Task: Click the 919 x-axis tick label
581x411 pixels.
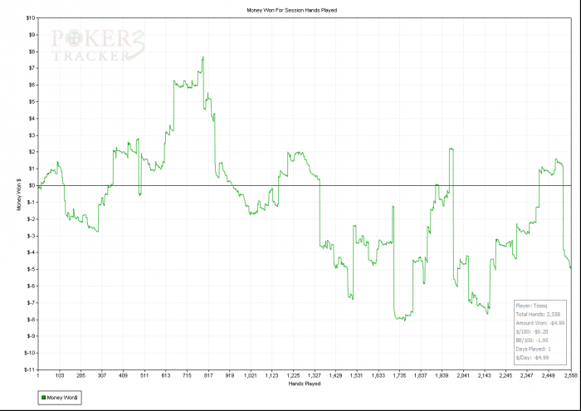Action: [229, 375]
